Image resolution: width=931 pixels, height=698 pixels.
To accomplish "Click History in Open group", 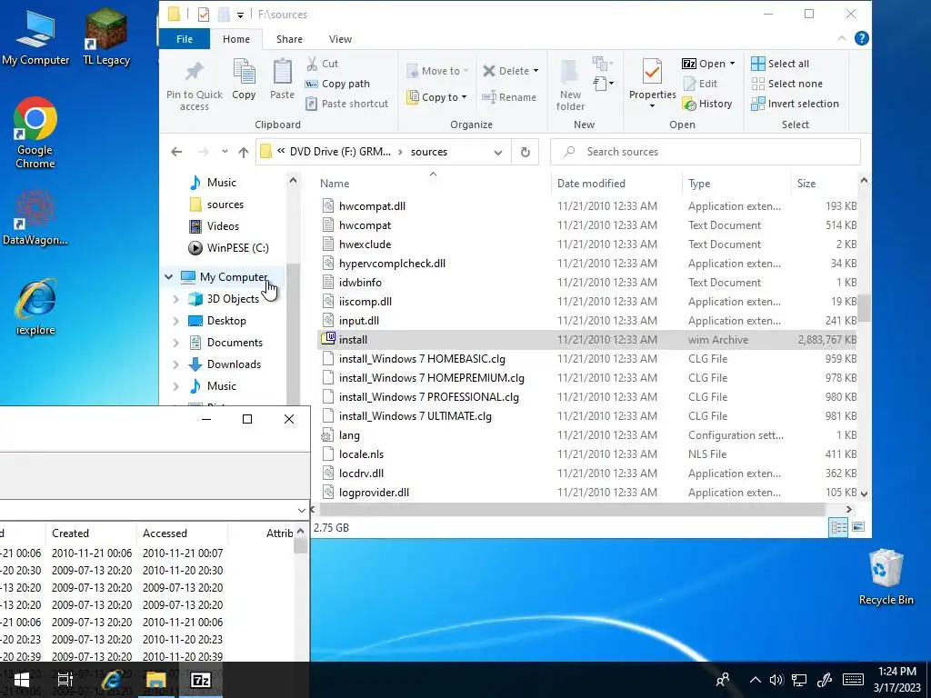I will click(x=707, y=104).
